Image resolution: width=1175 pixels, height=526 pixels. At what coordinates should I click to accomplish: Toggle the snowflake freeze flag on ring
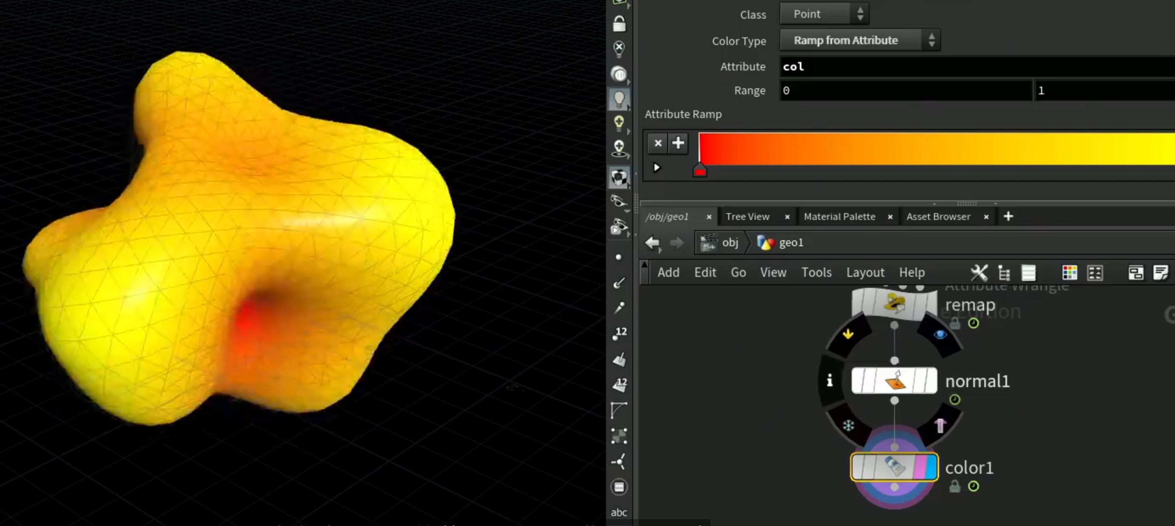pyautogui.click(x=848, y=426)
